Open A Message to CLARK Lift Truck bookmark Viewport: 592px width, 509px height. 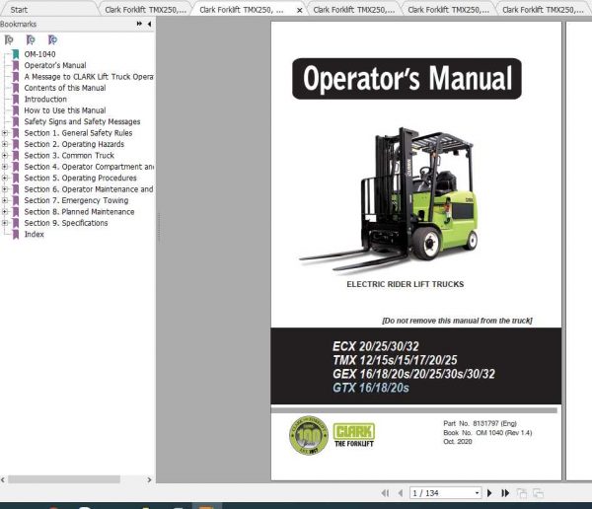click(x=89, y=77)
